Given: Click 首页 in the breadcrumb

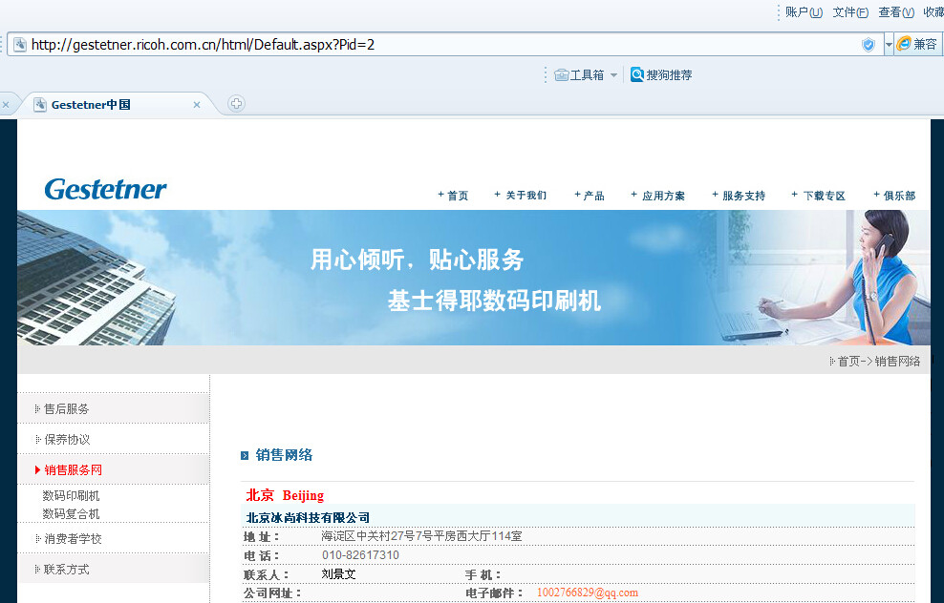Looking at the screenshot, I should pyautogui.click(x=848, y=362).
